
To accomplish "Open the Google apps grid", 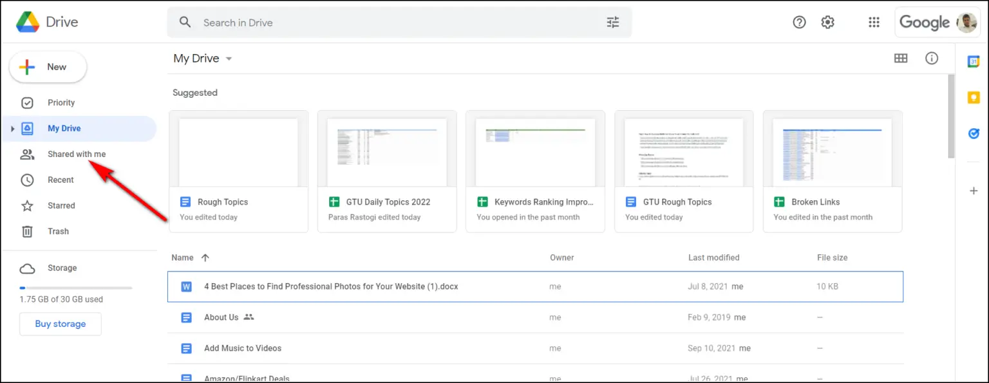I will click(874, 23).
